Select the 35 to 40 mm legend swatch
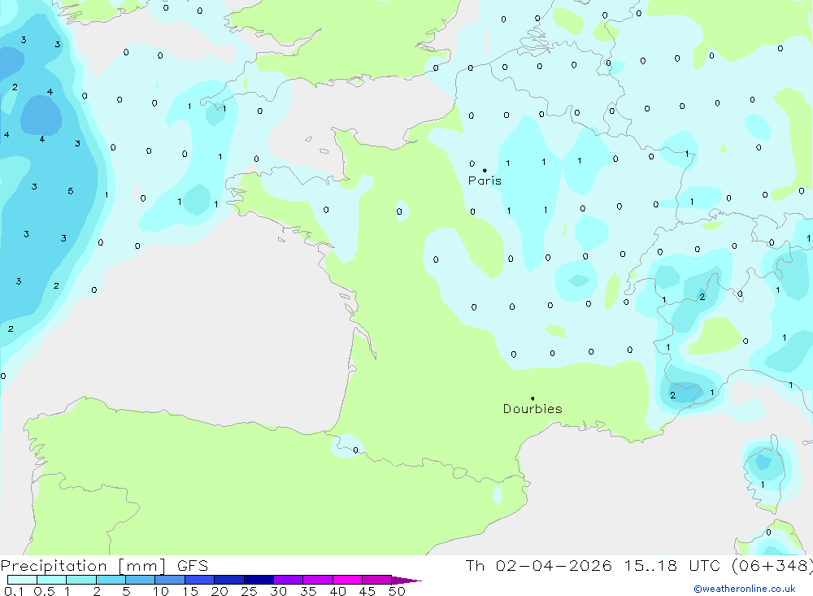813x596 pixels. click(x=318, y=580)
